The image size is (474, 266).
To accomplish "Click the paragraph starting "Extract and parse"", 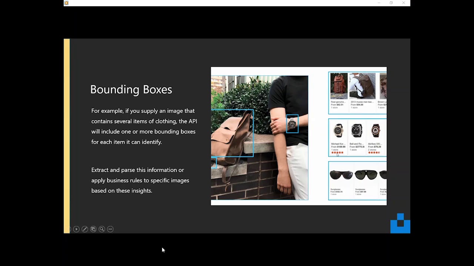I will 140,180.
